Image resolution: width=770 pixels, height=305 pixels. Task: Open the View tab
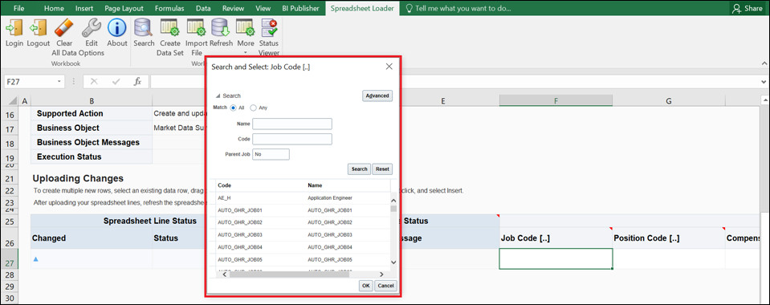(263, 8)
